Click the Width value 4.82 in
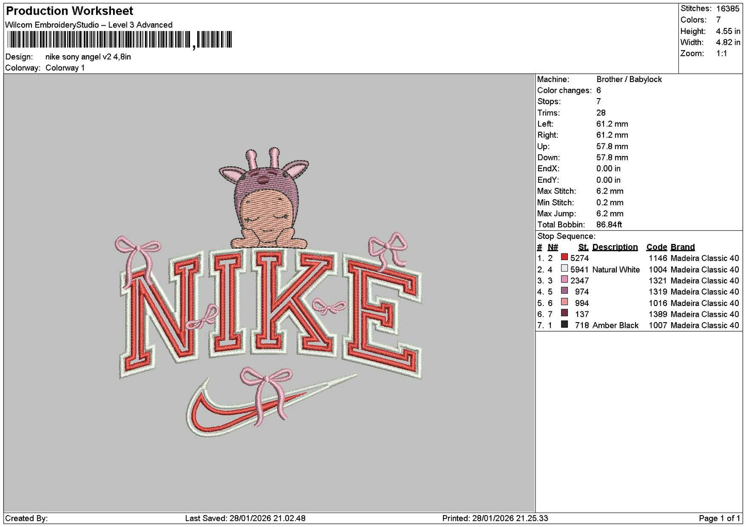 tap(728, 42)
